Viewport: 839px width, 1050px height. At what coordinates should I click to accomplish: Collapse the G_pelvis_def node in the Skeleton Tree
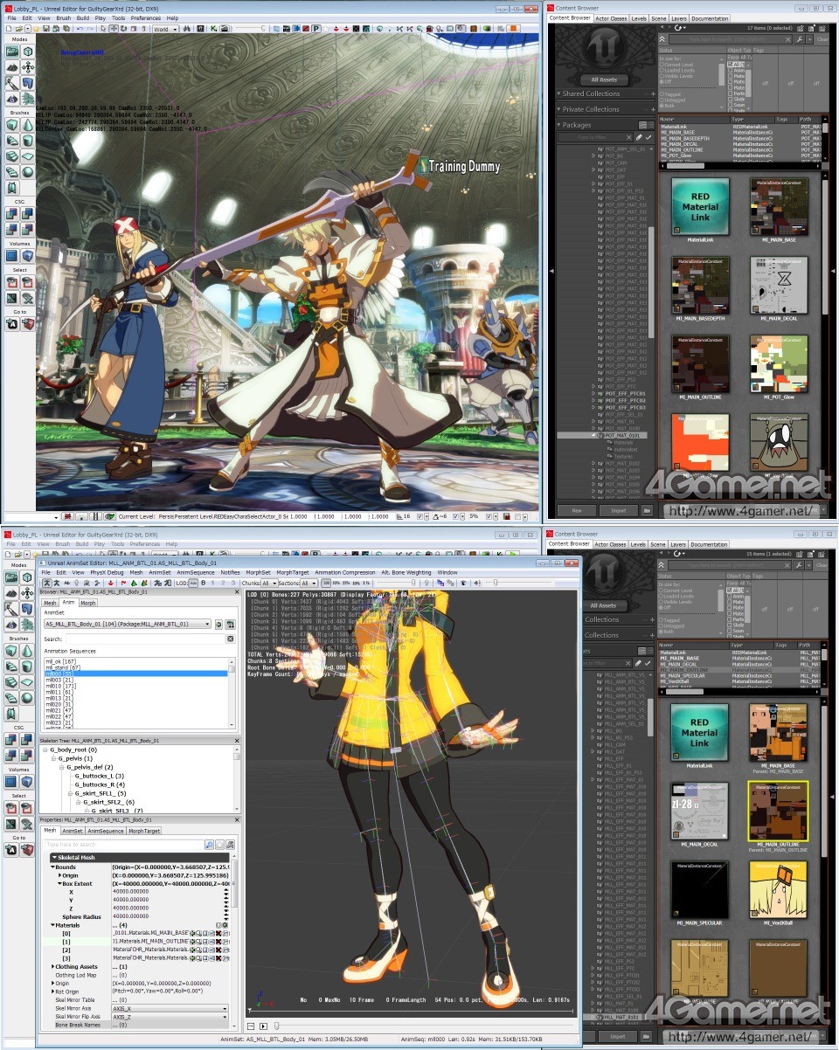62,767
